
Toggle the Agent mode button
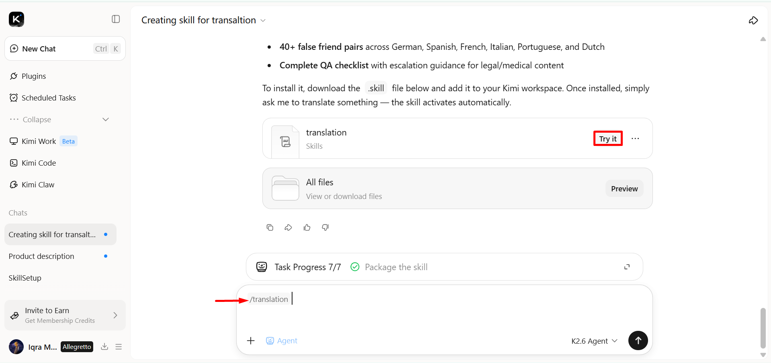pos(282,341)
